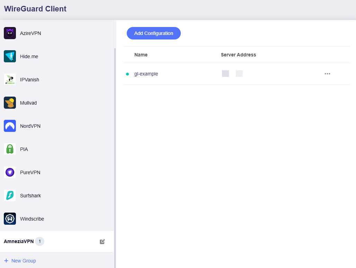Open gl-example row options menu
Image resolution: width=356 pixels, height=268 pixels.
click(x=327, y=74)
